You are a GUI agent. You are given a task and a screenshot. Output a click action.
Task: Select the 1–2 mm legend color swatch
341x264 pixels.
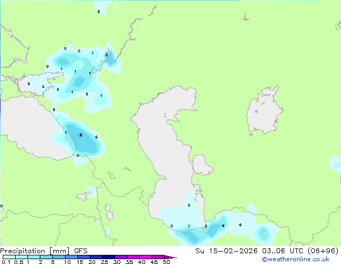pyautogui.click(x=34, y=257)
